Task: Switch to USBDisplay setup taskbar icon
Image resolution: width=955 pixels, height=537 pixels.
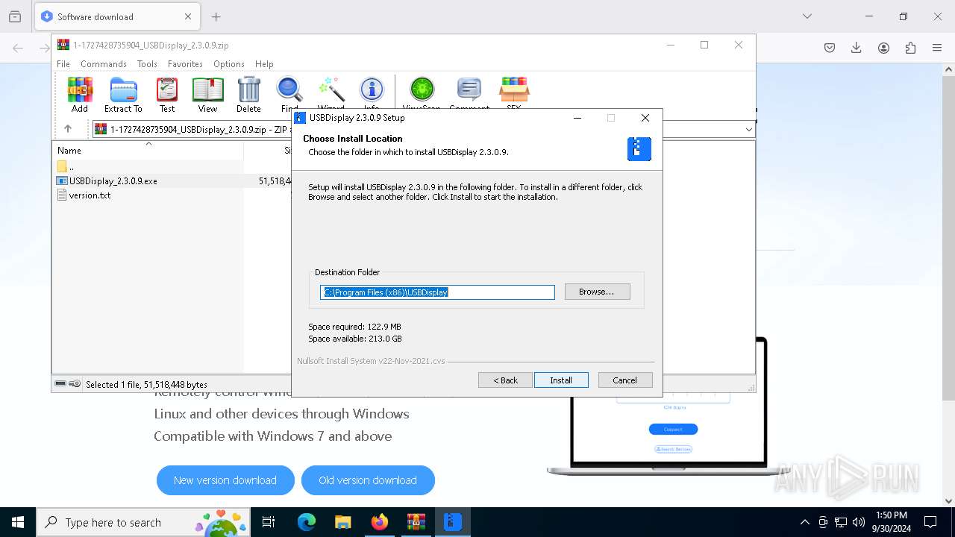Action: (x=453, y=522)
